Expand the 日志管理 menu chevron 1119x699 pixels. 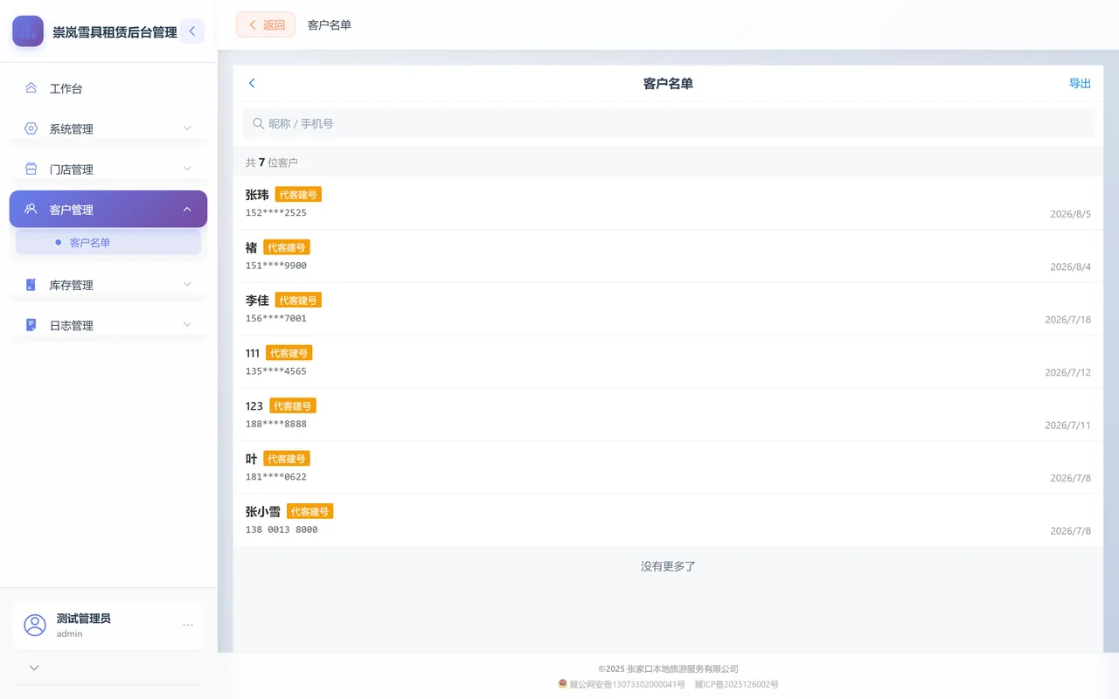point(187,325)
